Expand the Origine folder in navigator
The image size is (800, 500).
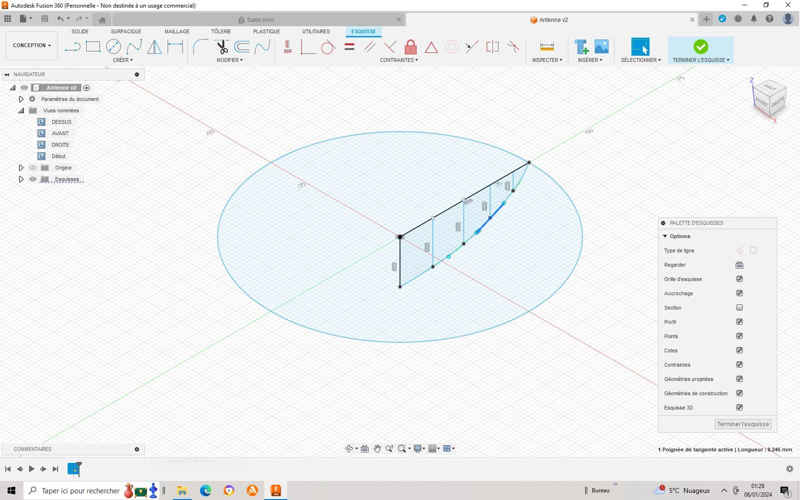(x=21, y=168)
